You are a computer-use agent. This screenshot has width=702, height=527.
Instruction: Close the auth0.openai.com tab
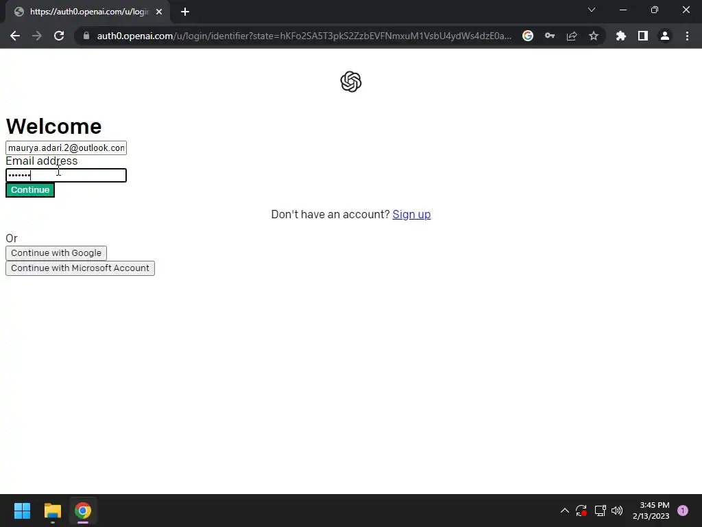click(x=159, y=12)
